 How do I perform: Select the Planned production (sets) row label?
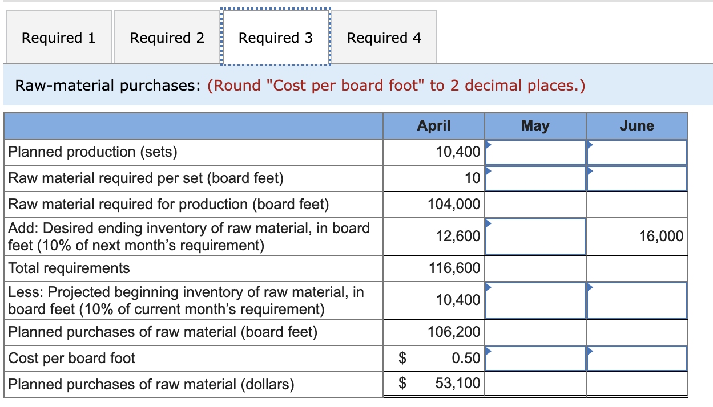coord(93,152)
